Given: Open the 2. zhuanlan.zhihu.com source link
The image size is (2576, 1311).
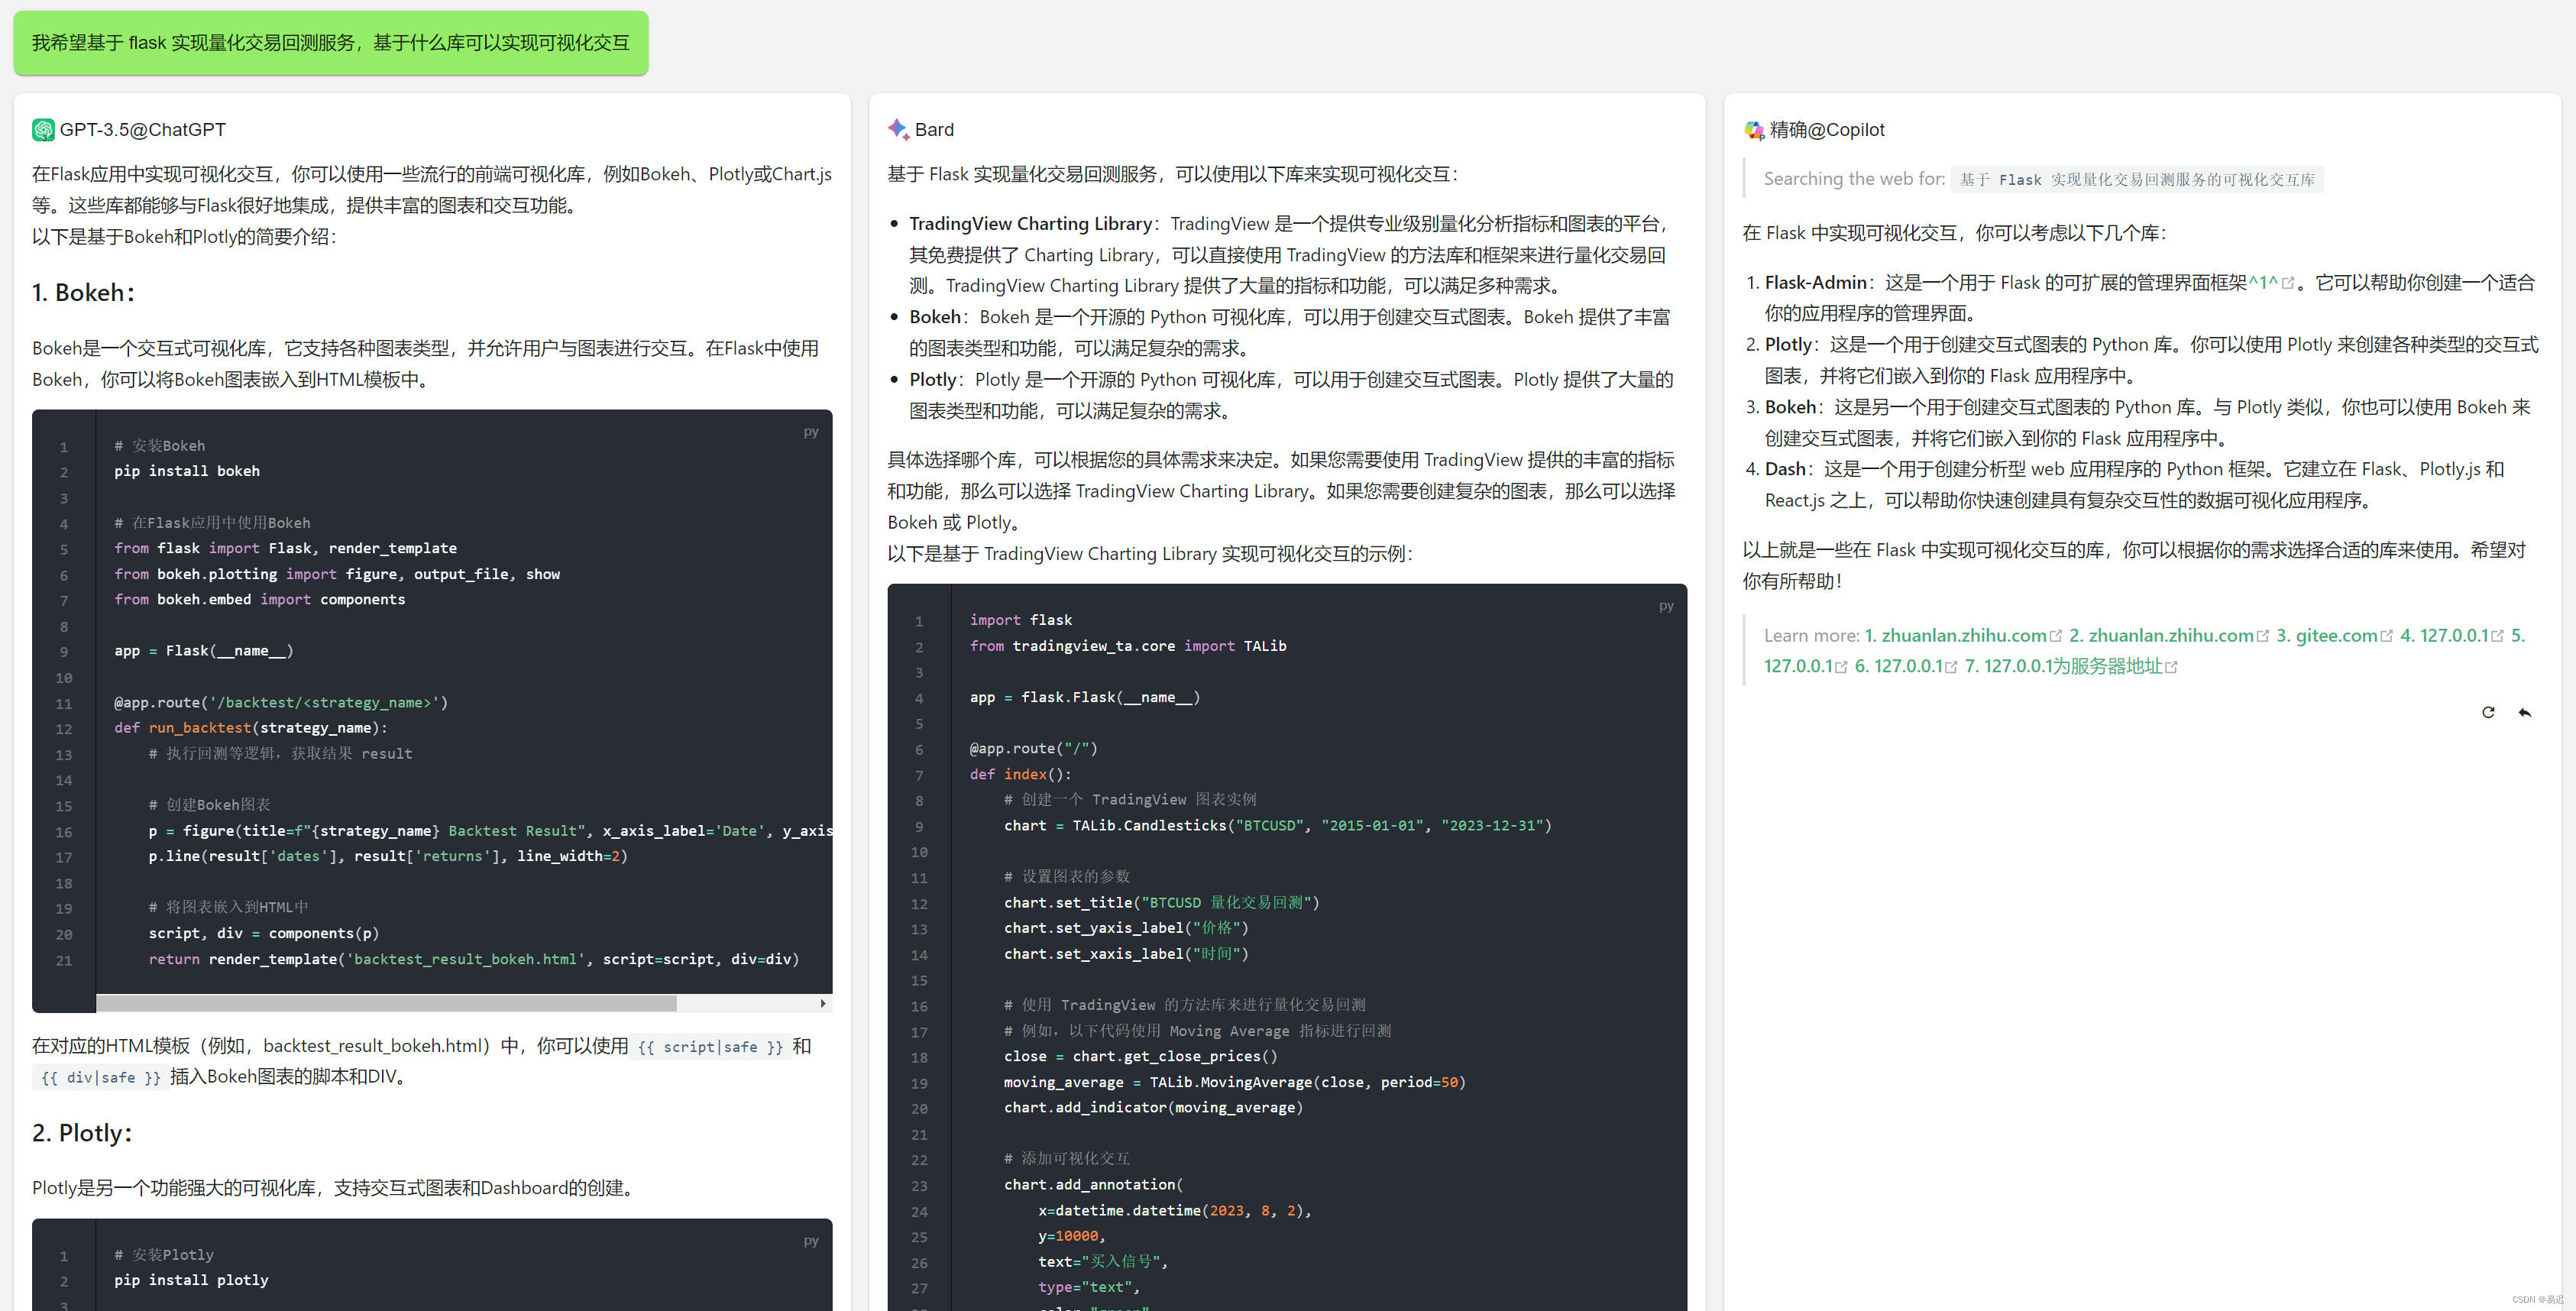Looking at the screenshot, I should 2161,636.
